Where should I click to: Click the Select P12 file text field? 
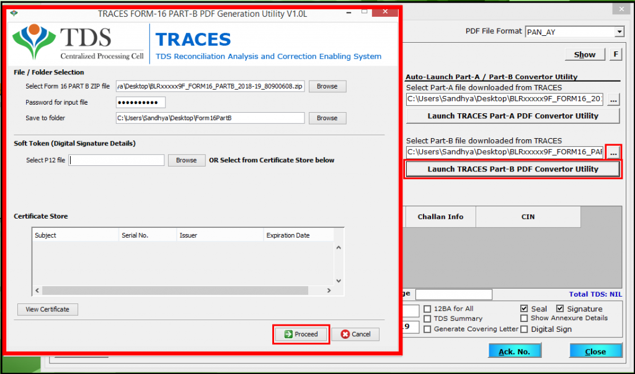point(116,160)
